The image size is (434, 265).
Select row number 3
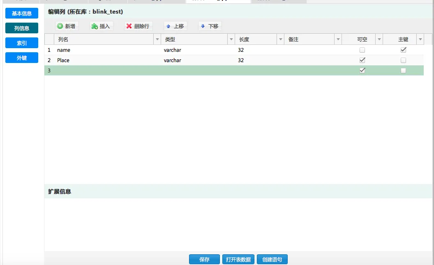(x=49, y=70)
